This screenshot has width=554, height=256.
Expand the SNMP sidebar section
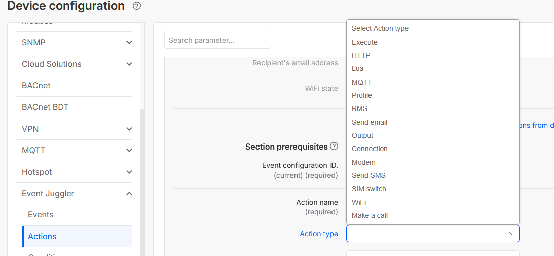coord(129,43)
